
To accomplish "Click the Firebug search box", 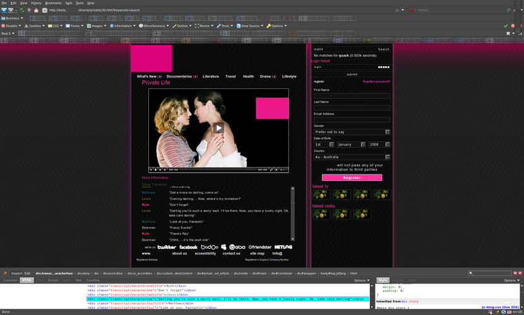I will pos(490,273).
